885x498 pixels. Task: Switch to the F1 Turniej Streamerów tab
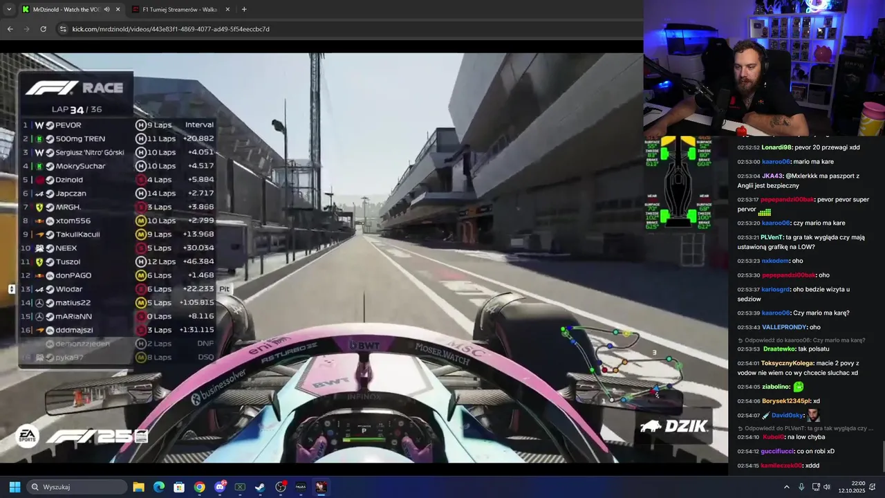(x=180, y=9)
